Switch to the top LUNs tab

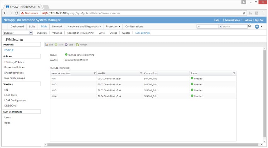(32, 26)
